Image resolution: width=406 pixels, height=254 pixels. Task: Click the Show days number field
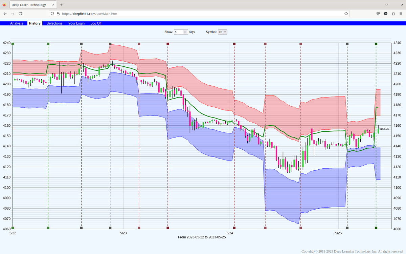tap(181, 32)
